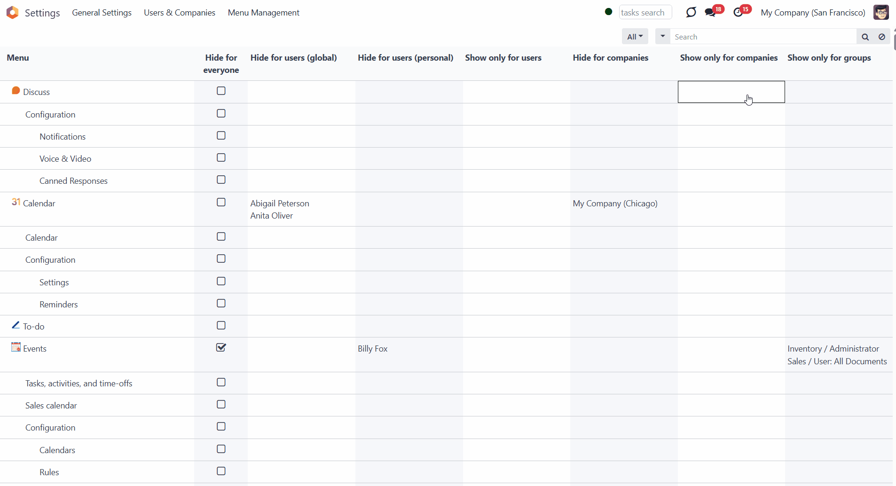896x486 pixels.
Task: Click the Discuss menu name
Action: coord(37,92)
